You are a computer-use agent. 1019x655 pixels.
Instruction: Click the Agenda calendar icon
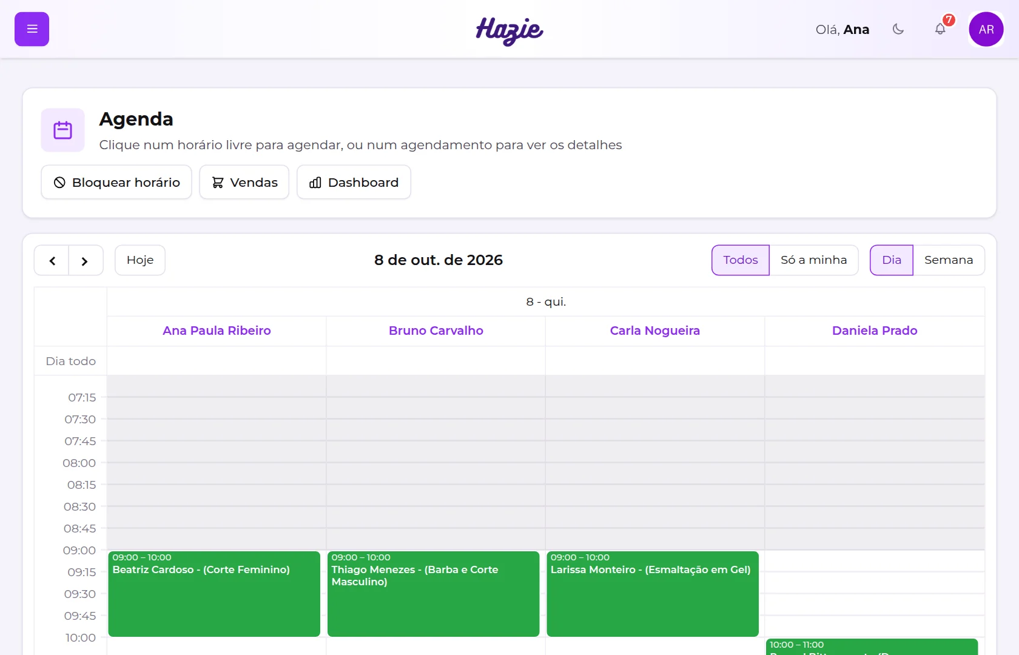(63, 130)
